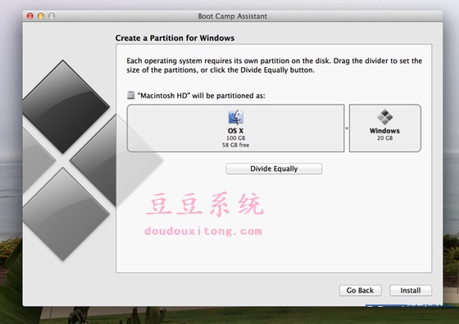Click the disabled gray zoom button
The height and width of the screenshot is (324, 459).
[x=52, y=16]
